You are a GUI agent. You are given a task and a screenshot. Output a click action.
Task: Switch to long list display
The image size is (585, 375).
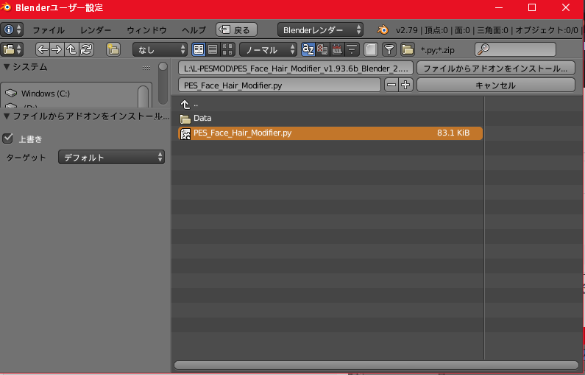(213, 49)
